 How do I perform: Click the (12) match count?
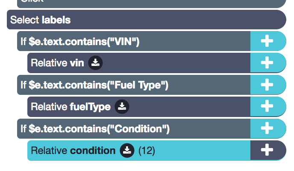pos(147,151)
